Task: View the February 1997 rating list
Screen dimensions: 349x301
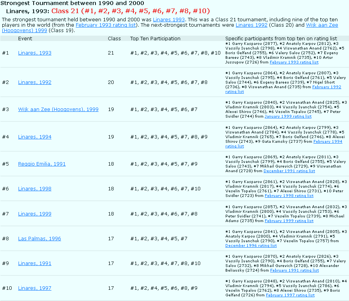Action: click(x=290, y=295)
